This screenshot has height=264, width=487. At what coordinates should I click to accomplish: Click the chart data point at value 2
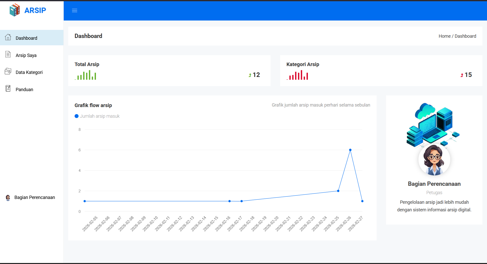(x=338, y=191)
